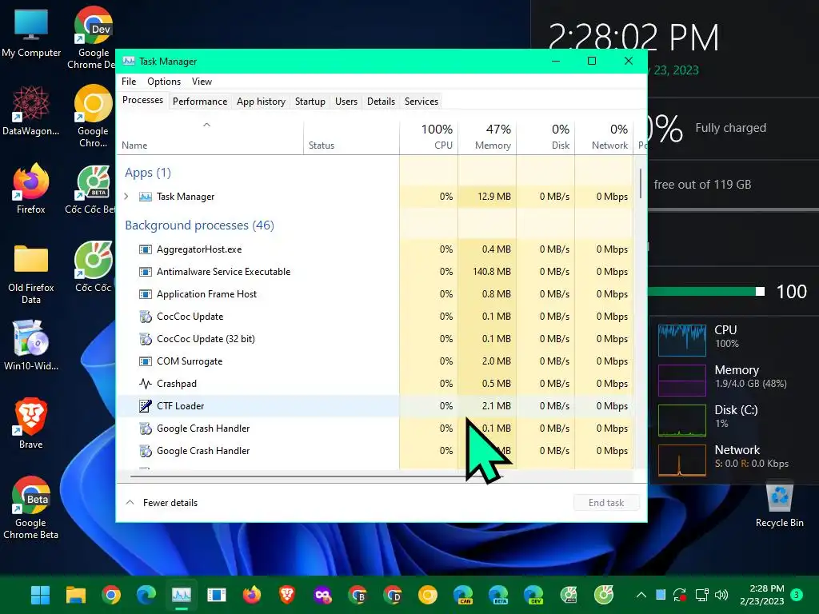This screenshot has width=819, height=614.
Task: Click the taskbar clock showing 2:28 PM
Action: point(762,595)
